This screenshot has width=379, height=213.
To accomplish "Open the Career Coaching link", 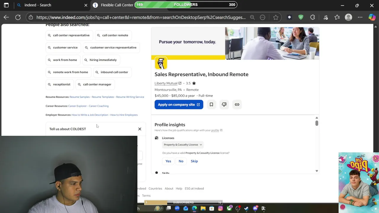I will [x=99, y=106].
